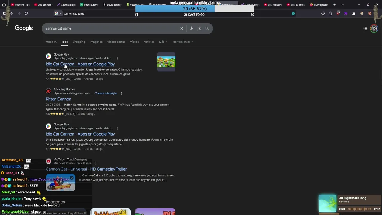Click the Metallica artist text

point(344,202)
